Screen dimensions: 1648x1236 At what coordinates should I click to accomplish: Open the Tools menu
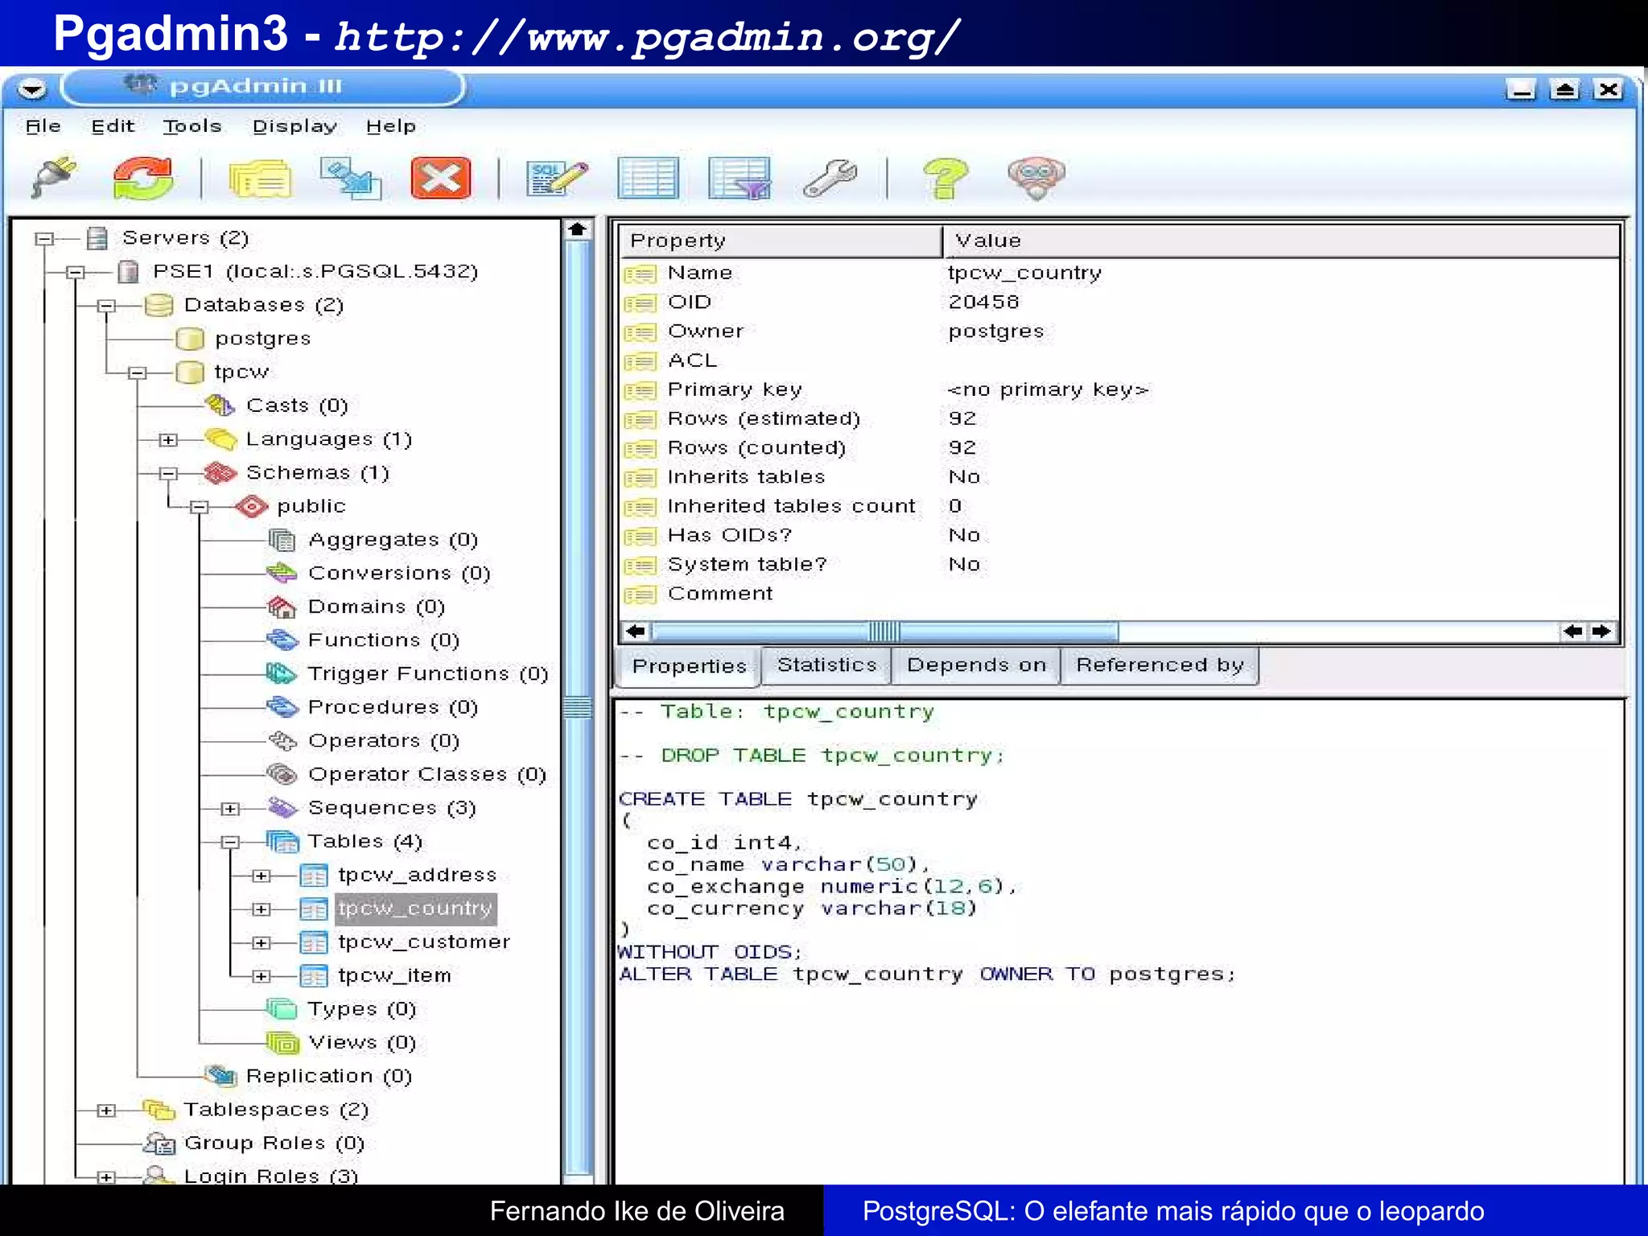(x=192, y=126)
